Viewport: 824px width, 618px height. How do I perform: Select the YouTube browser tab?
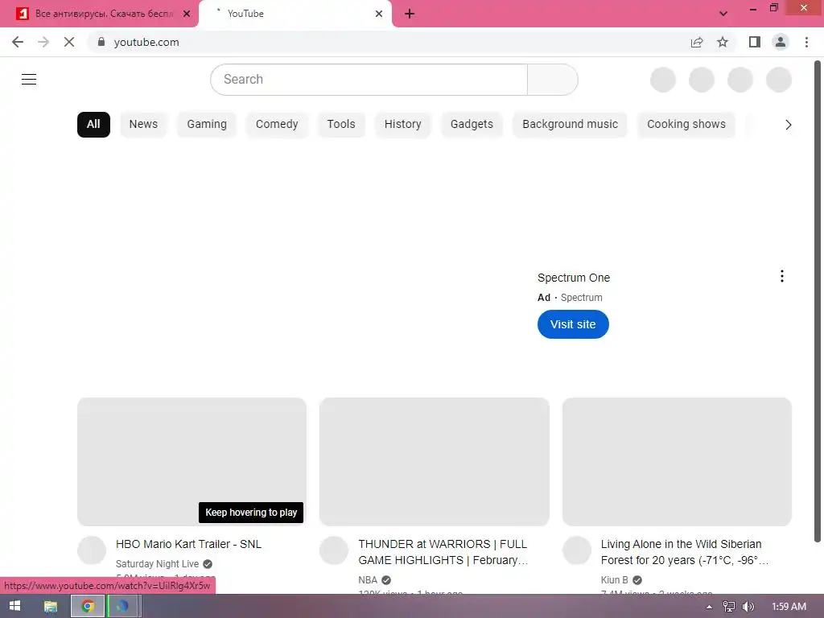pyautogui.click(x=295, y=14)
